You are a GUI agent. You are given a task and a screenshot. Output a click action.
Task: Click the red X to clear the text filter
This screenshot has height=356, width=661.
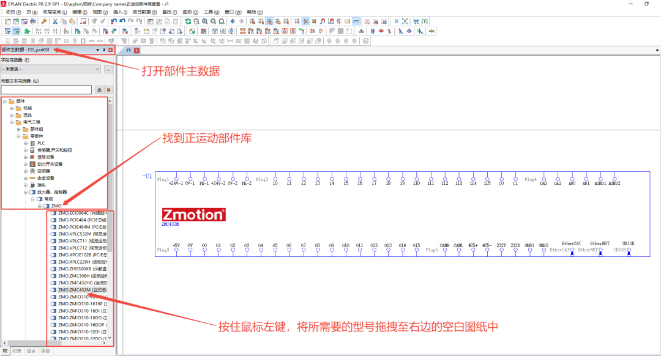tap(109, 90)
